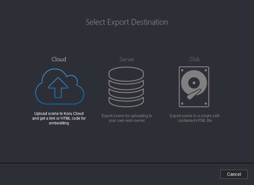Click the Disk option heading label

click(x=194, y=59)
